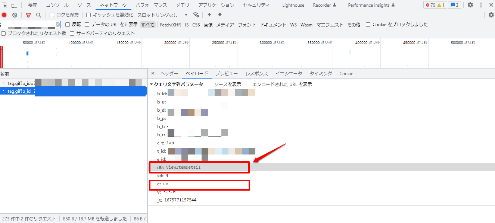Collapse the クエリ文字列パラメータ section
Viewport: 495px width, 223px height.
(151, 85)
